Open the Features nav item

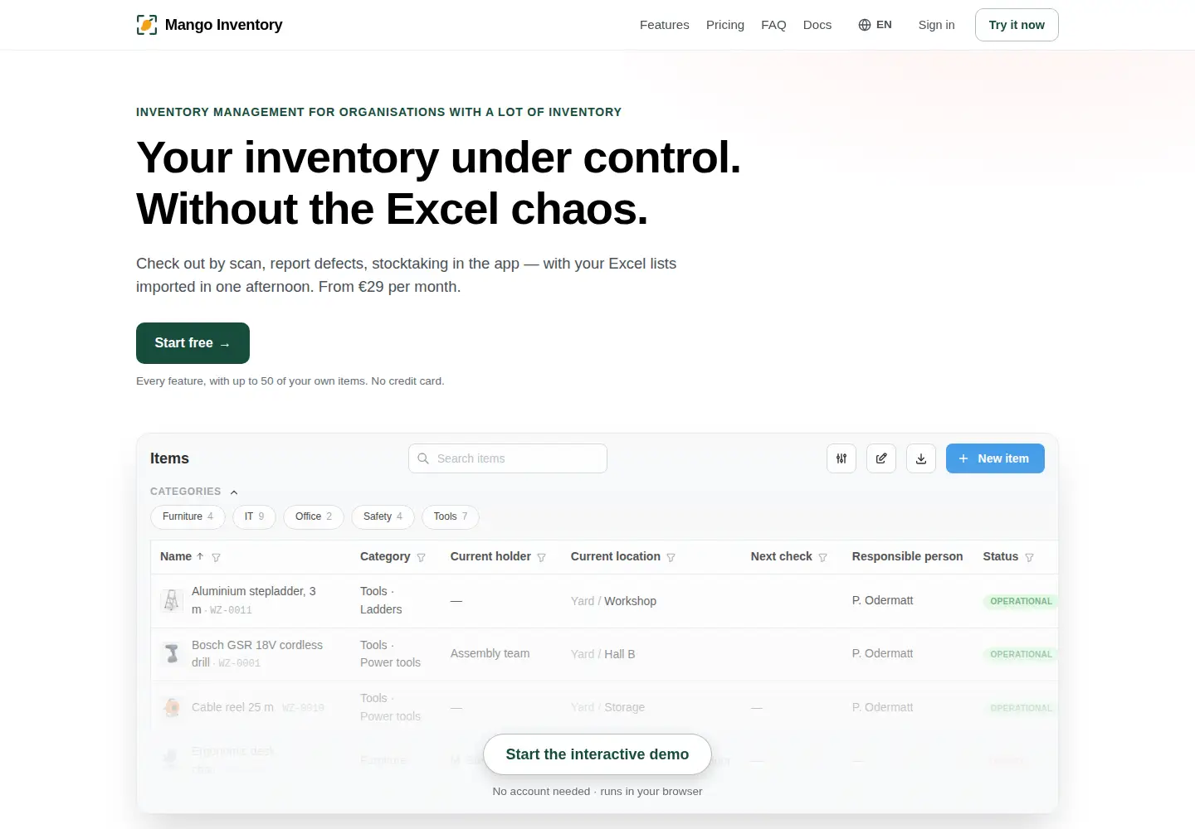[x=665, y=25]
